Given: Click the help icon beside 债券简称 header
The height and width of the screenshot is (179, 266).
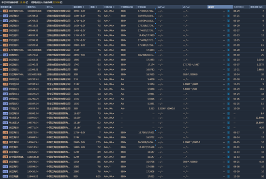Looking at the screenshot, I should [11, 7].
